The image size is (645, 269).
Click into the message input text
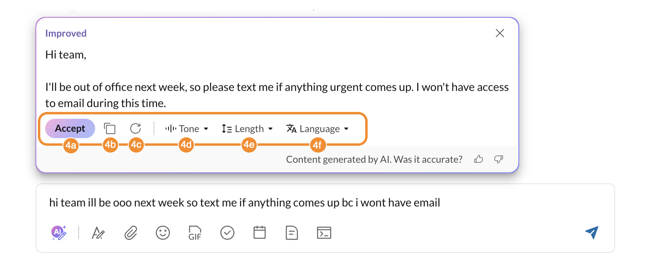244,203
